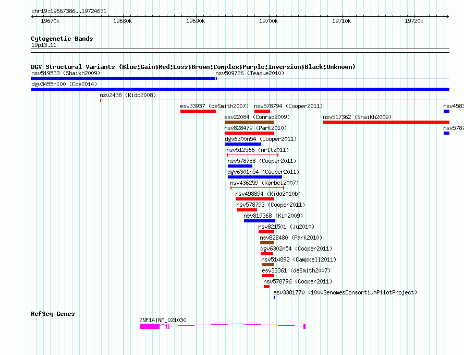Click the ZNF14 large magenta exon block
464x355 pixels.
click(150, 326)
